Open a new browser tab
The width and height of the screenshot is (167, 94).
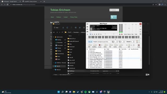(x=44, y=2)
